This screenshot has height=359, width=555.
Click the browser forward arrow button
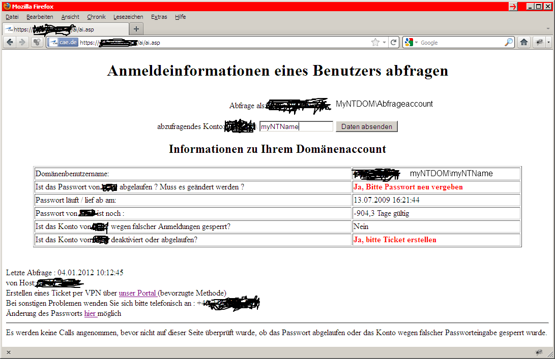click(22, 42)
